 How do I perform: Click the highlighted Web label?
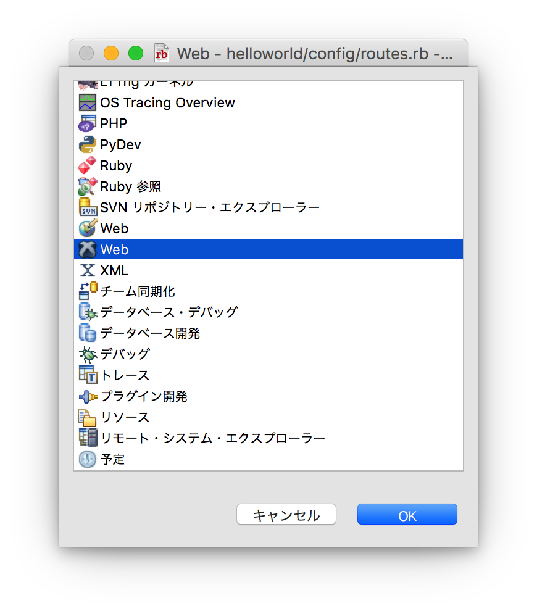(x=114, y=250)
